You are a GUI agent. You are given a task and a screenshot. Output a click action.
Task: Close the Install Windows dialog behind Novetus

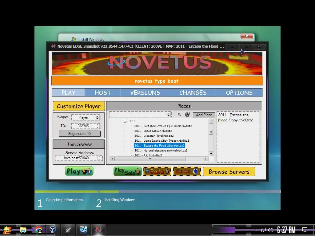(247, 36)
